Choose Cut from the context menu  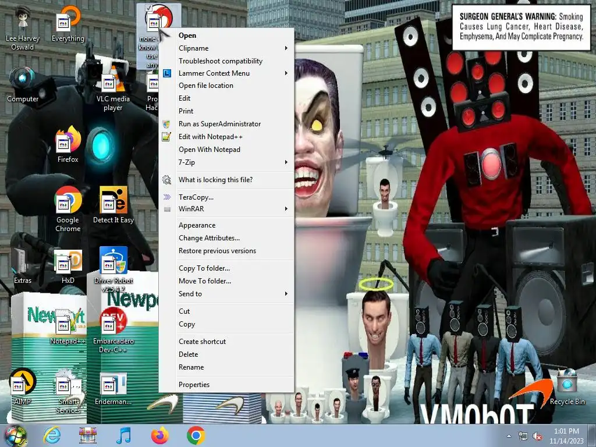[x=226, y=311]
